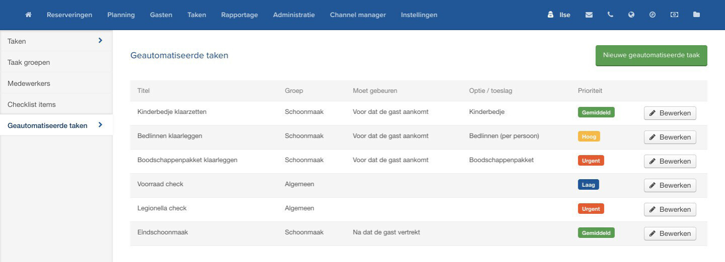
Task: Edit the Kinderbedje klaarzetten task
Action: tap(670, 113)
